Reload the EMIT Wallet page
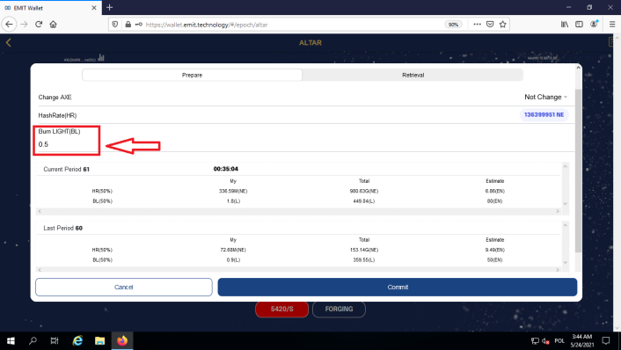This screenshot has height=350, width=621. [39, 24]
